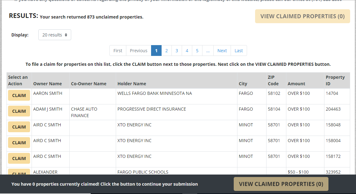Return to the First results page

tap(118, 50)
